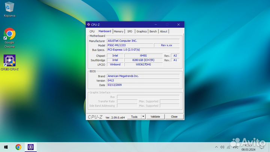Open the Graphics tab
270x152 pixels.
[141, 32]
